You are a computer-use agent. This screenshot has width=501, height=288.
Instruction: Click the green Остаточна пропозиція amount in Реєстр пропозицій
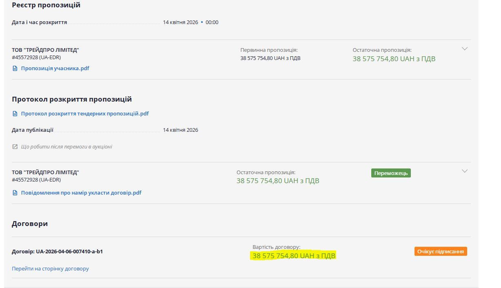tap(394, 59)
